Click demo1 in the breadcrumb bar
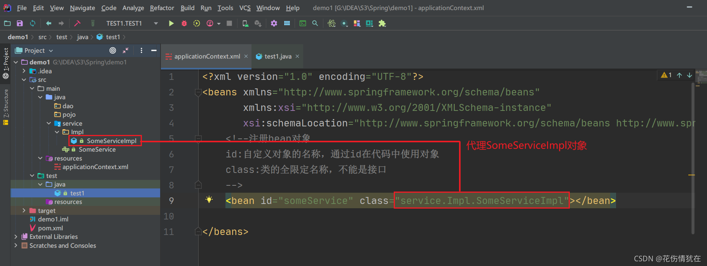The image size is (707, 266). pyautogui.click(x=18, y=37)
